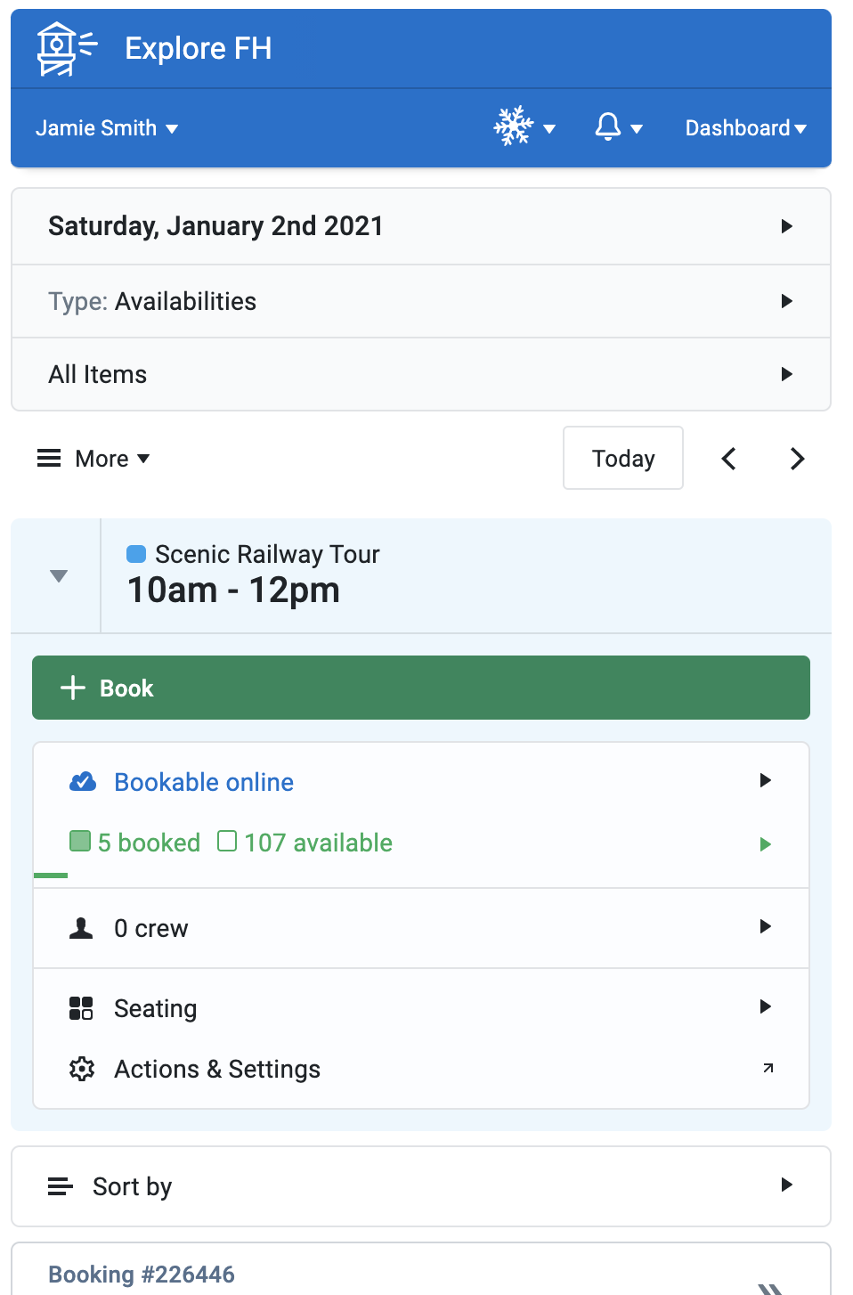The height and width of the screenshot is (1295, 853).
Task: Click the Actions & Settings external arrow
Action: click(768, 1067)
